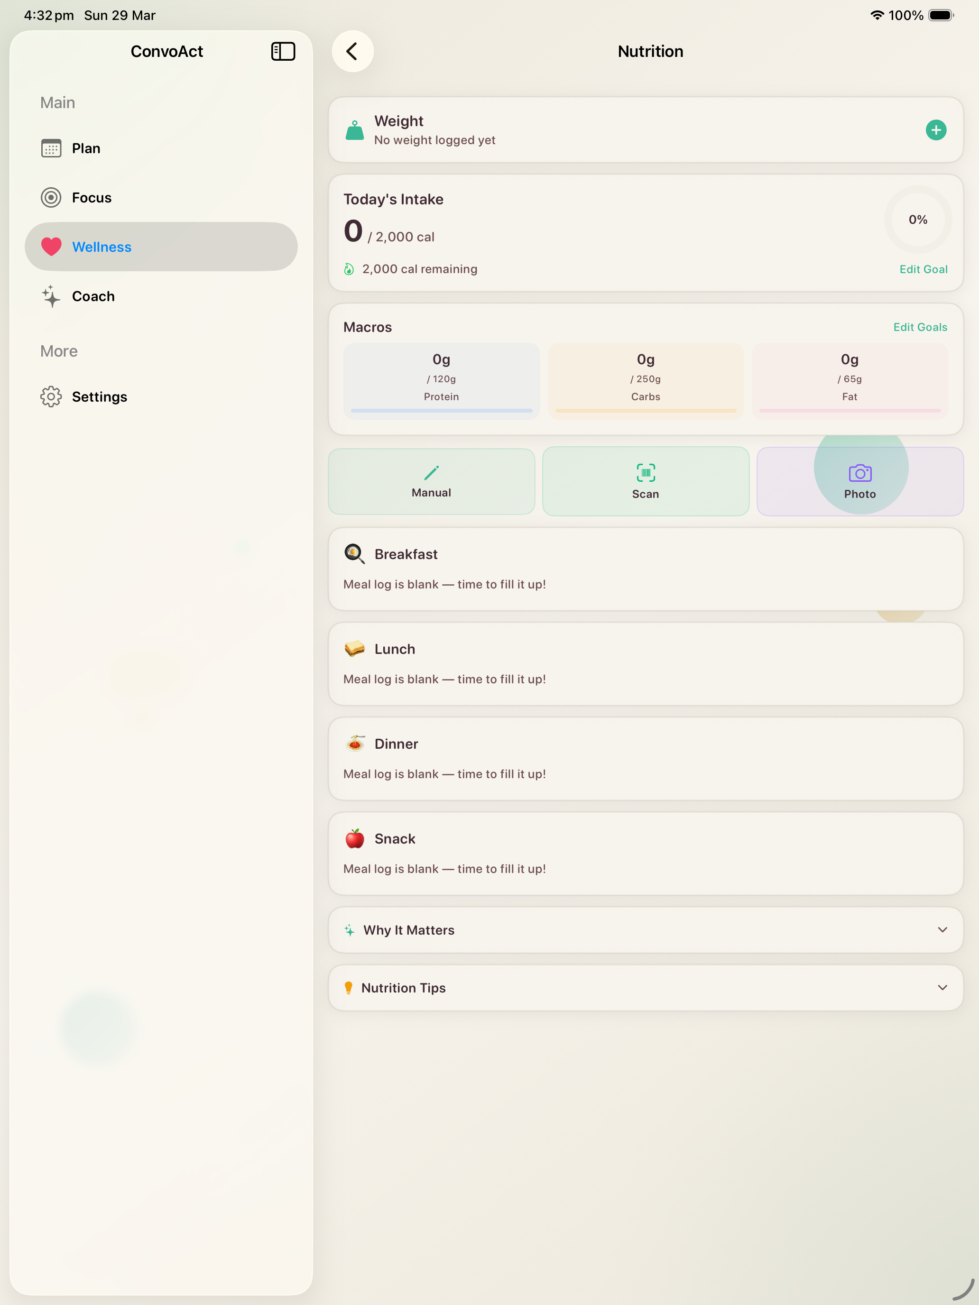Click the 0% intake progress ring
Screen dimensions: 979x1305
(x=918, y=220)
